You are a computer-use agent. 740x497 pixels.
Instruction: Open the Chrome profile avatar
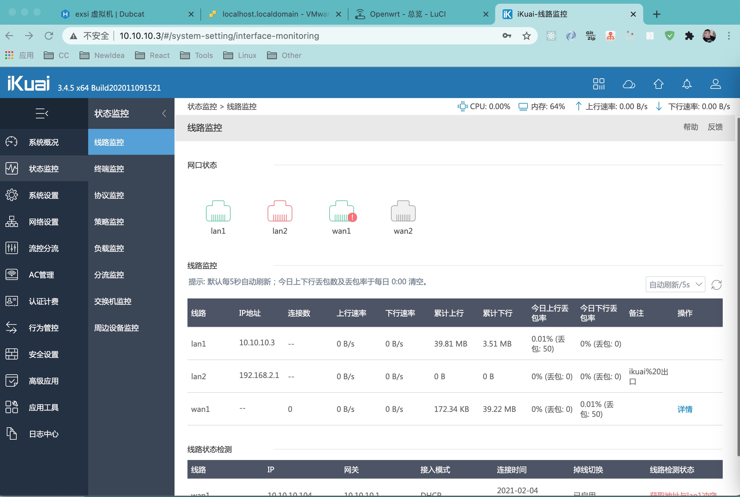[709, 36]
